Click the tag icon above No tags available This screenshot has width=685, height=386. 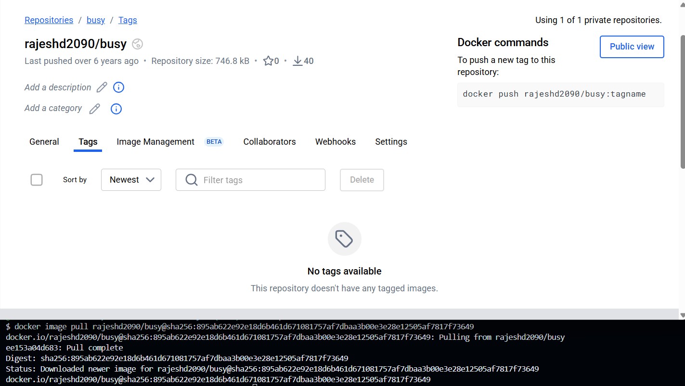click(x=344, y=239)
